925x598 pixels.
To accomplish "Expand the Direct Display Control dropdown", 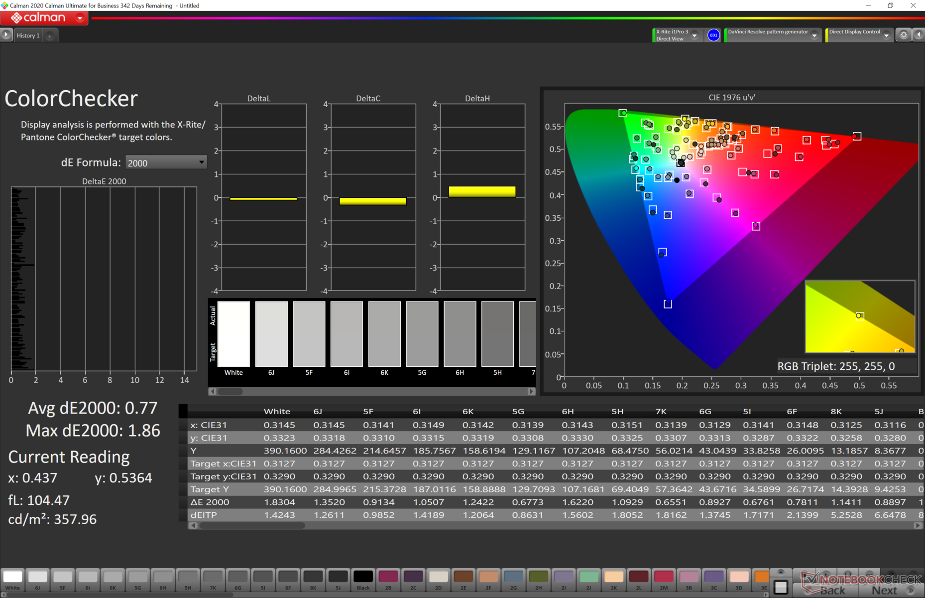I will (x=886, y=35).
